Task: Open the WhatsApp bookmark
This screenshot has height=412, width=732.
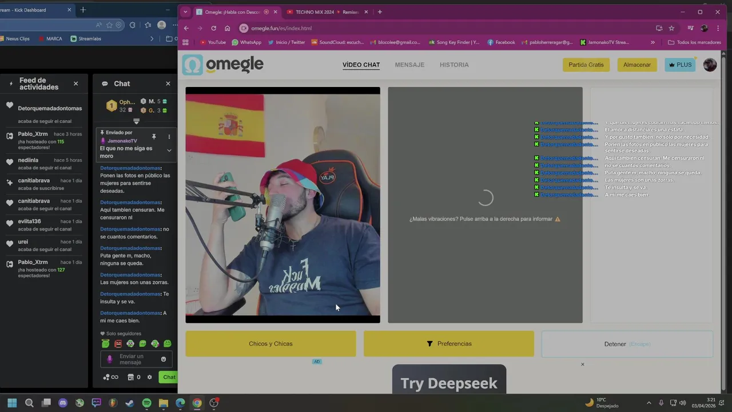Action: tap(246, 42)
